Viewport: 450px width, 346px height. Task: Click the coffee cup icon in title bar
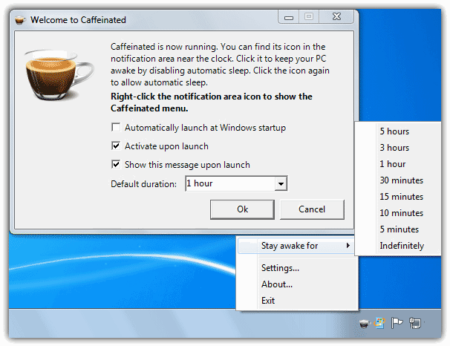[x=19, y=20]
